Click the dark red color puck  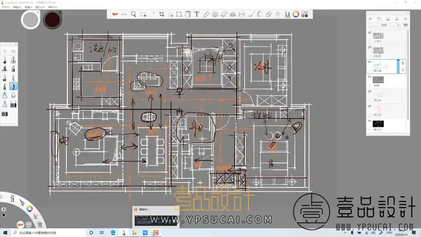tap(53, 20)
